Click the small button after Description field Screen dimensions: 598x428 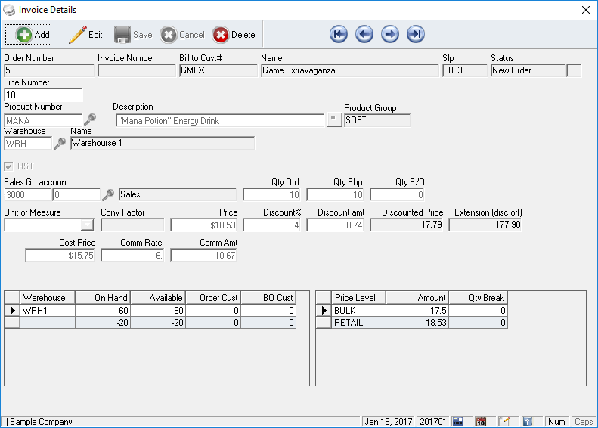click(334, 120)
